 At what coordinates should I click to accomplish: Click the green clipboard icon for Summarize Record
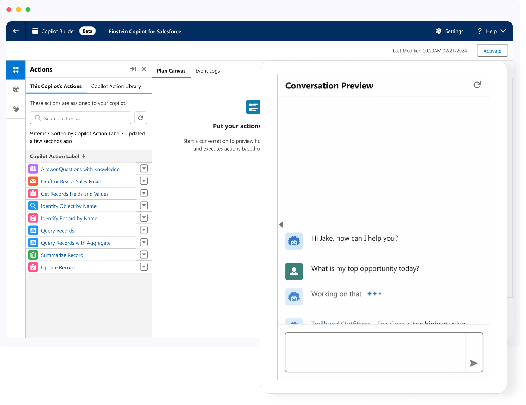click(33, 254)
